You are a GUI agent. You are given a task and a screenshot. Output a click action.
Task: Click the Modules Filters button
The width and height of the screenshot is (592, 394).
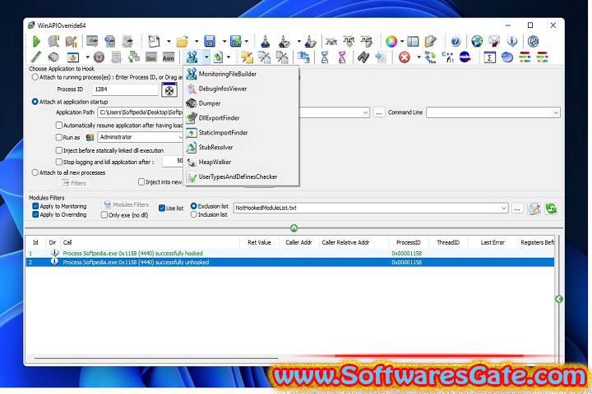127,204
